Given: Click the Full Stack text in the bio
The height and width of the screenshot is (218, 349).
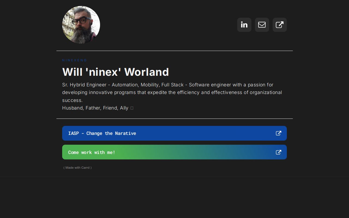Looking at the screenshot, I should [172, 85].
